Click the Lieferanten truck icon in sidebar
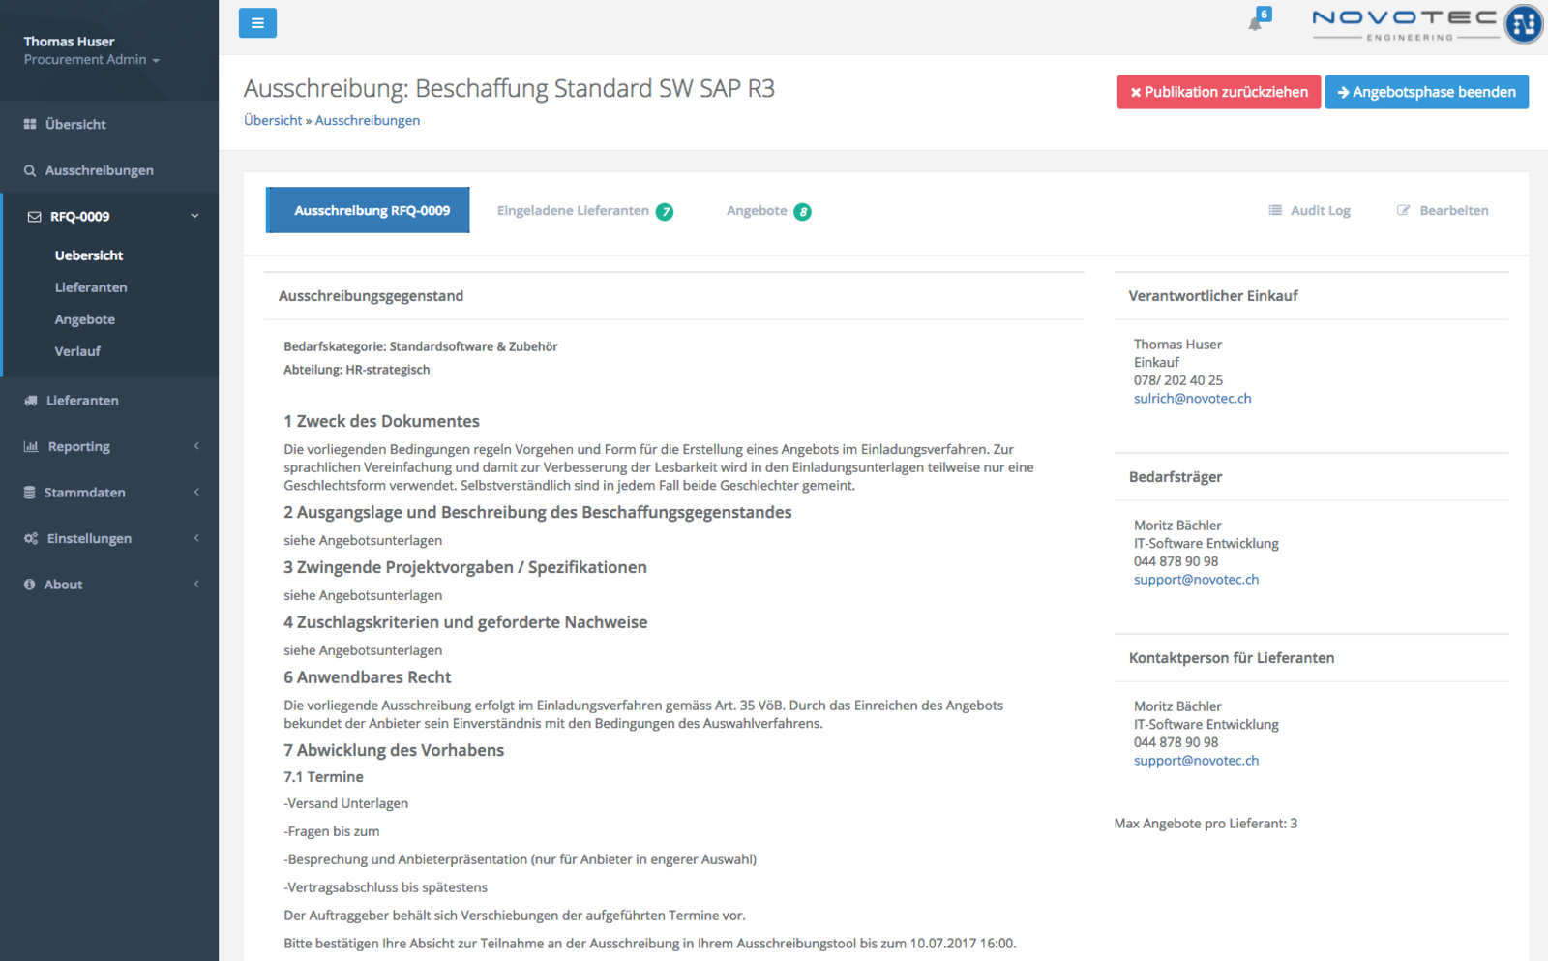This screenshot has width=1548, height=961. point(30,401)
